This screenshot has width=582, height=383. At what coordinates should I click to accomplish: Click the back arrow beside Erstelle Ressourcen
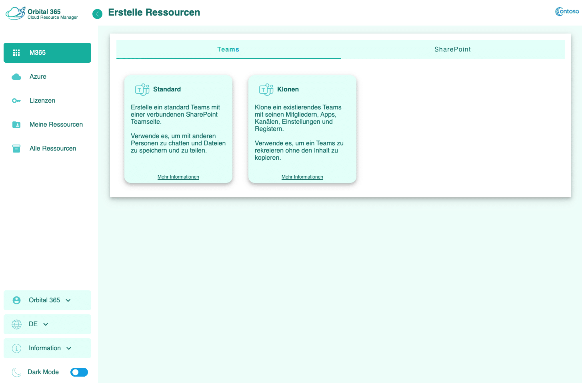97,14
